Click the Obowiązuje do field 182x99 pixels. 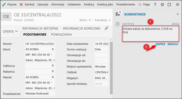click(102, 61)
